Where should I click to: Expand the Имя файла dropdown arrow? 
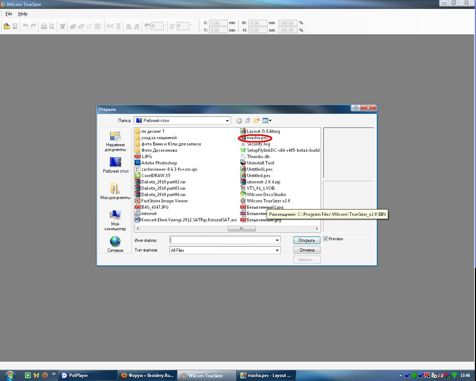click(277, 240)
